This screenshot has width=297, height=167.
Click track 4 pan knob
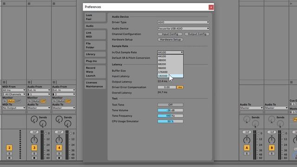click(x=59, y=140)
